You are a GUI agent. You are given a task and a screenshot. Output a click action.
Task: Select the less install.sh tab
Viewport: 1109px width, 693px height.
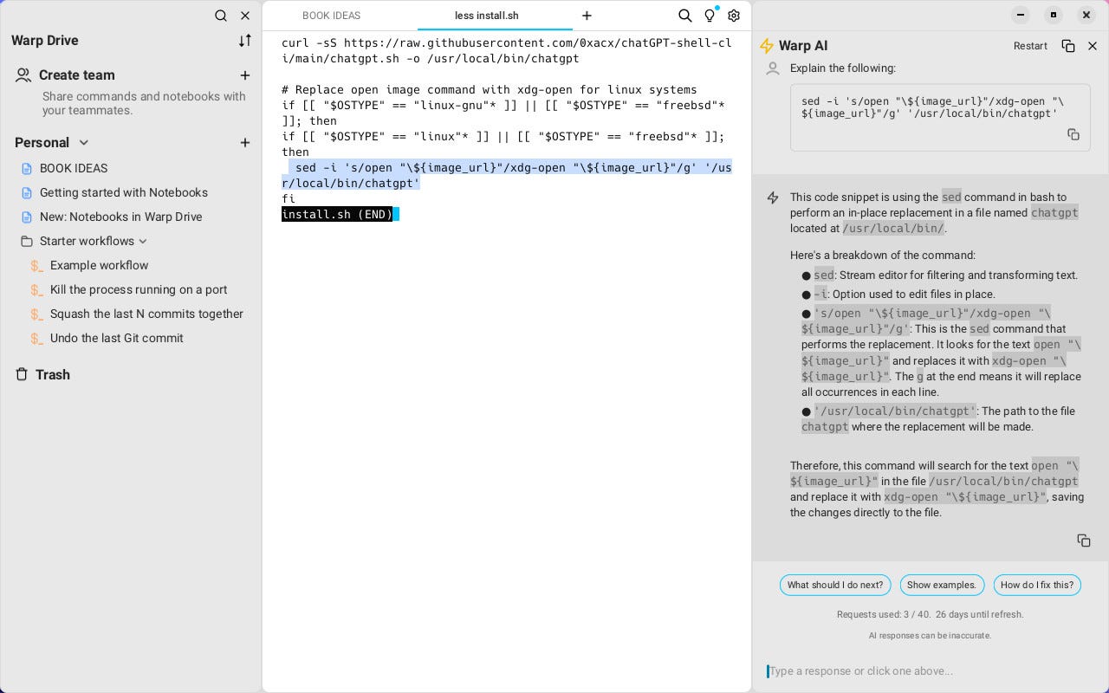tap(487, 16)
